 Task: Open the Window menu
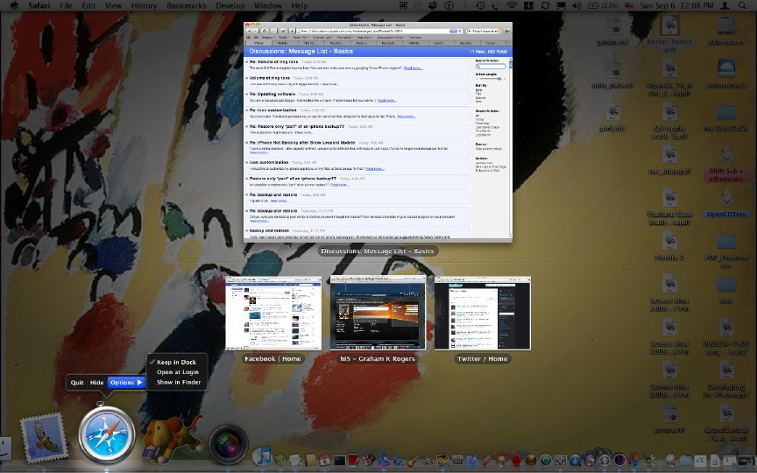click(x=268, y=6)
